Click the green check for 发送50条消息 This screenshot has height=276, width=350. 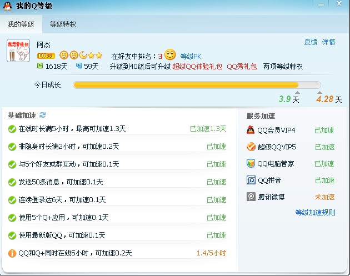(12, 182)
